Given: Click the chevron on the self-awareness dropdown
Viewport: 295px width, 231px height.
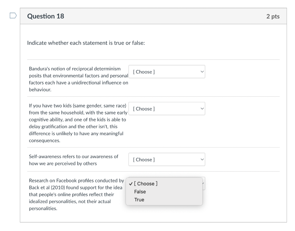Looking at the screenshot, I should [202, 159].
